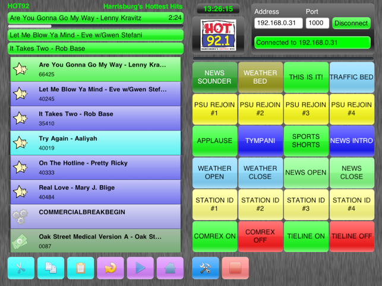Image resolution: width=382 pixels, height=286 pixels.
Task: Trigger the NEWS SOUNDER button
Action: pyautogui.click(x=214, y=77)
